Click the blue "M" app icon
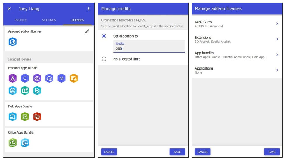The image size is (286, 160). pos(62,78)
